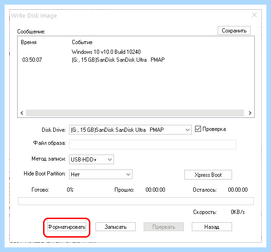Open the Disk Drive dropdown
Screen dimensions: 271x252
(x=130, y=130)
